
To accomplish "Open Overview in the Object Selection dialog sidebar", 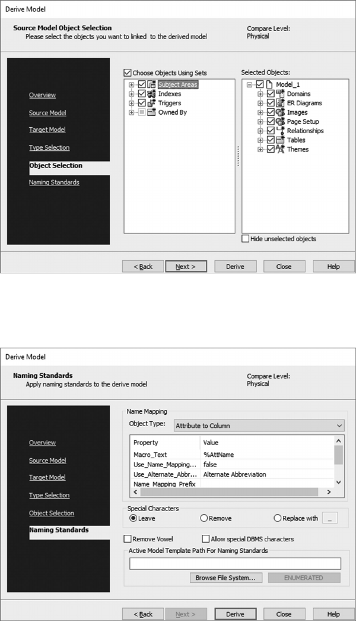I will click(x=42, y=95).
